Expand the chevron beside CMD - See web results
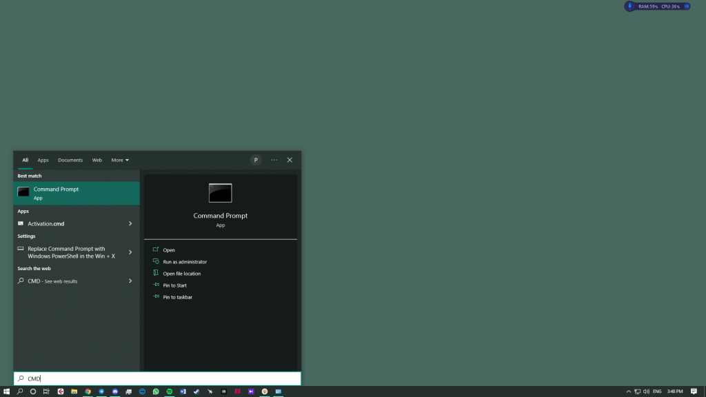This screenshot has height=397, width=706. point(130,281)
